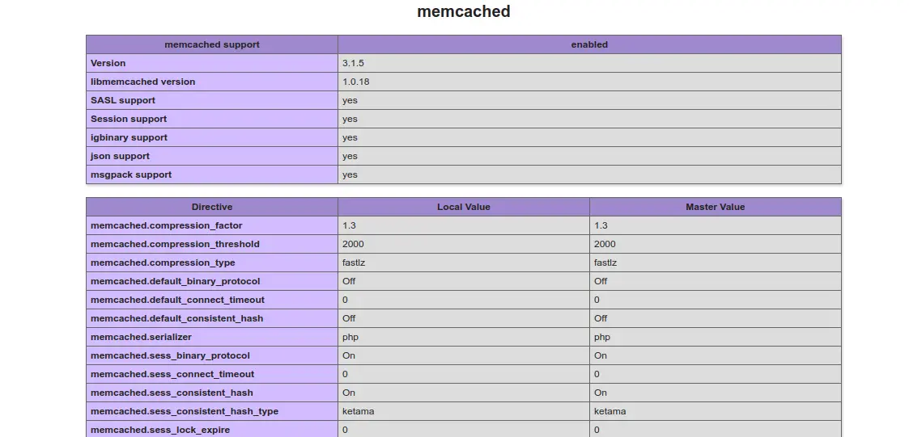The height and width of the screenshot is (437, 909).
Task: Click memcached.sess_lock_expire directive name
Action: [160, 430]
